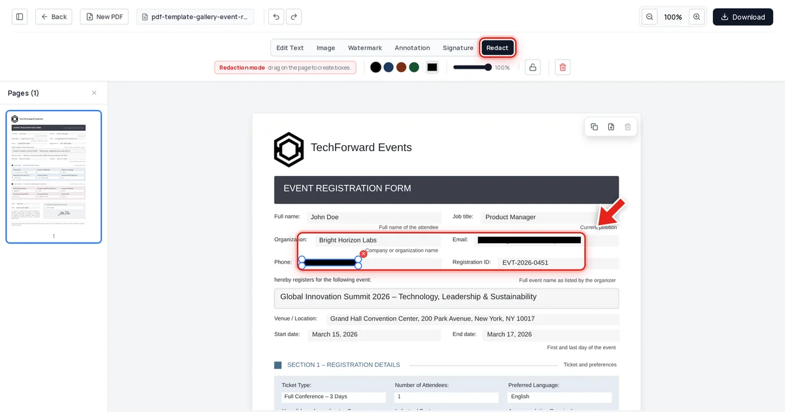Delete redaction with red trash icon
The image size is (785, 412).
(563, 67)
